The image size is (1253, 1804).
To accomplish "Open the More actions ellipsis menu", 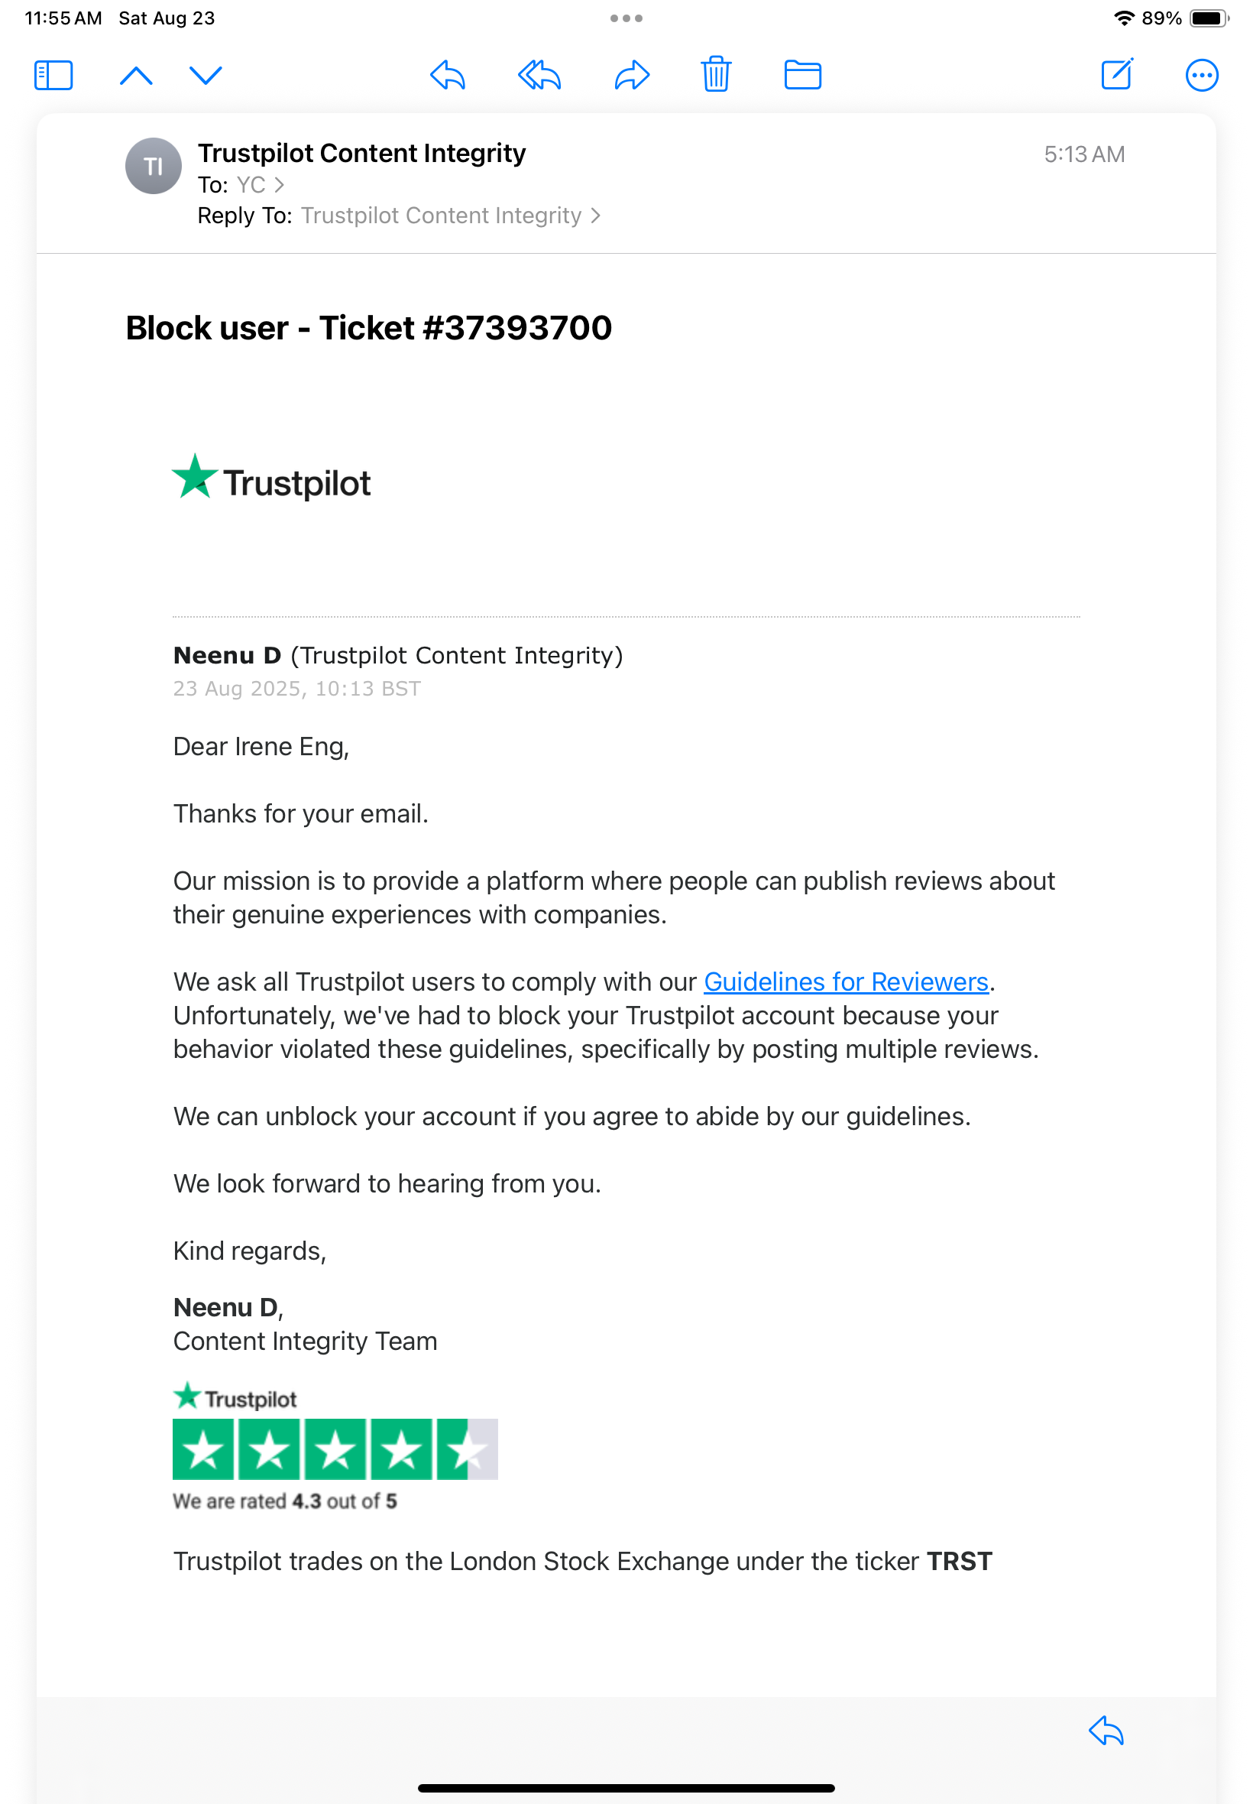I will point(1201,76).
